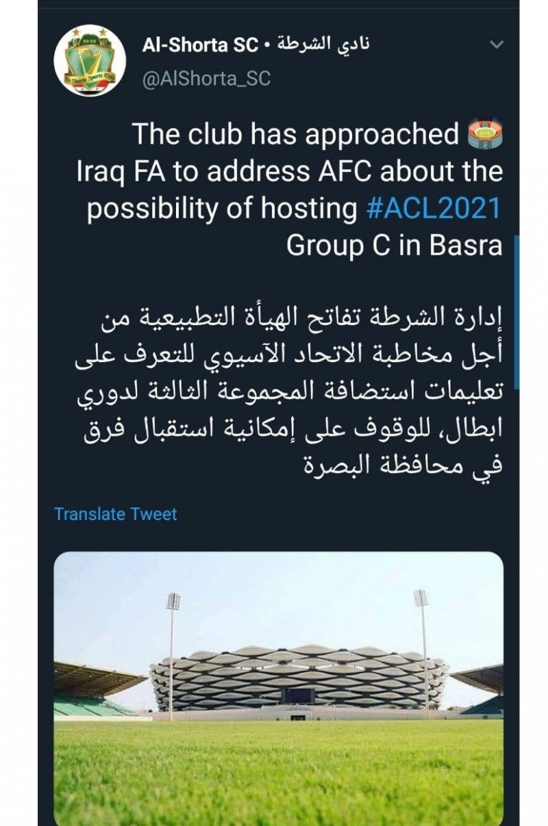Click the Arabic club name نادي الشرطة
Screen dimensions: 548x826
point(323,46)
